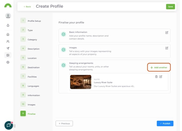
Task: Click the green Save button
Action: [x=170, y=7]
